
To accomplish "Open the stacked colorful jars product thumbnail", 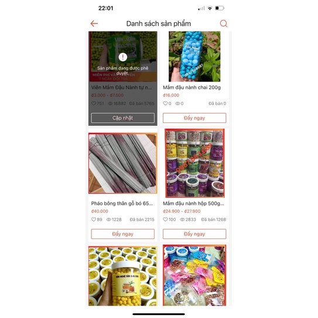I will (x=194, y=163).
